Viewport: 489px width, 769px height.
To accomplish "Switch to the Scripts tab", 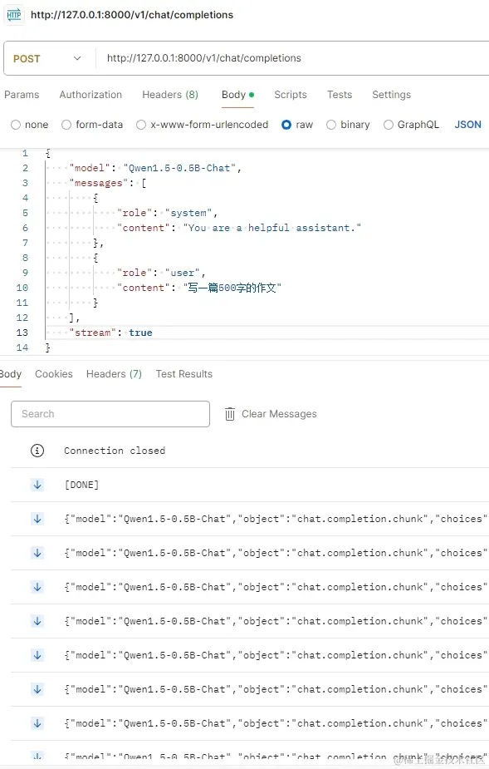I will (290, 94).
